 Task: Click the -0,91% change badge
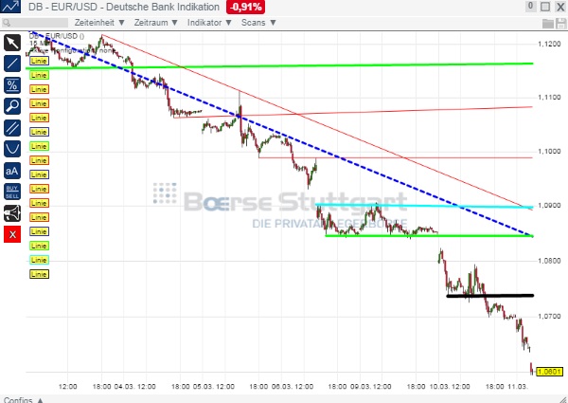tap(245, 7)
